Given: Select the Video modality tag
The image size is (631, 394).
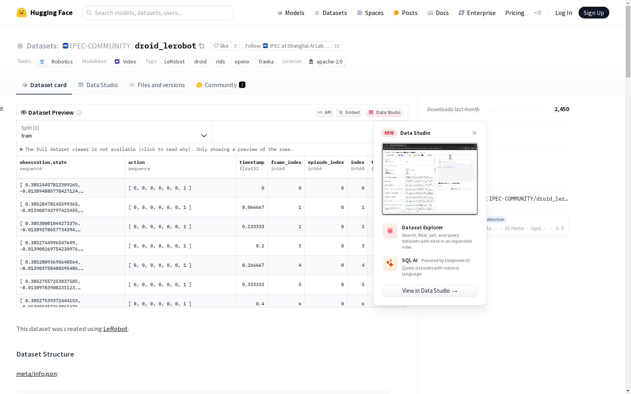Looking at the screenshot, I should [125, 61].
